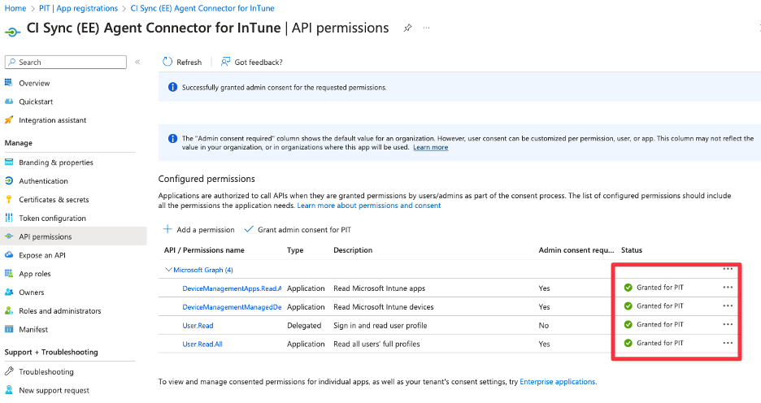
Task: Open the DeviceManagementApps.Read permission link
Action: pos(232,288)
